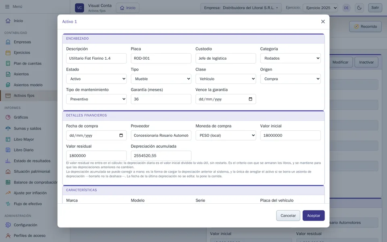The height and width of the screenshot is (242, 387).
Task: Open the Empresa selector in the header
Action: 241,8
